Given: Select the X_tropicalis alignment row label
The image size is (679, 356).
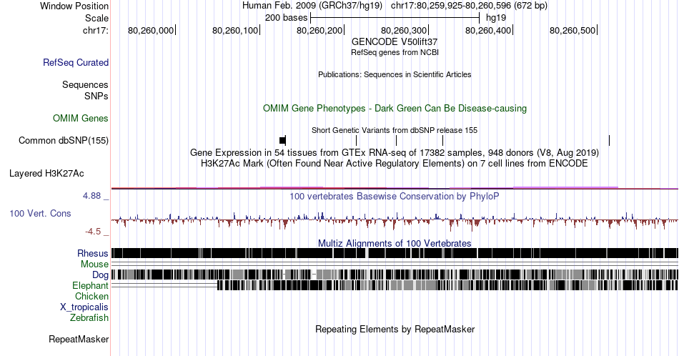Looking at the screenshot, I should tap(84, 307).
